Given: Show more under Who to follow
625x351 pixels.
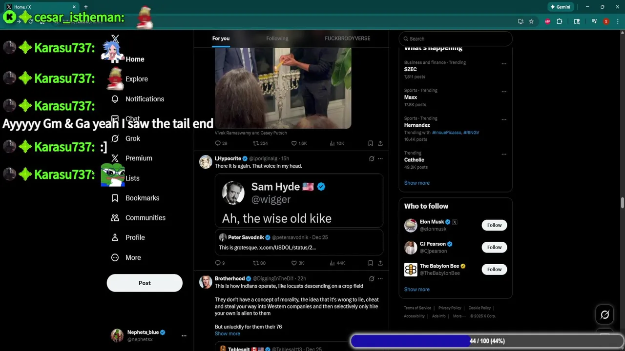Looking at the screenshot, I should (417, 290).
